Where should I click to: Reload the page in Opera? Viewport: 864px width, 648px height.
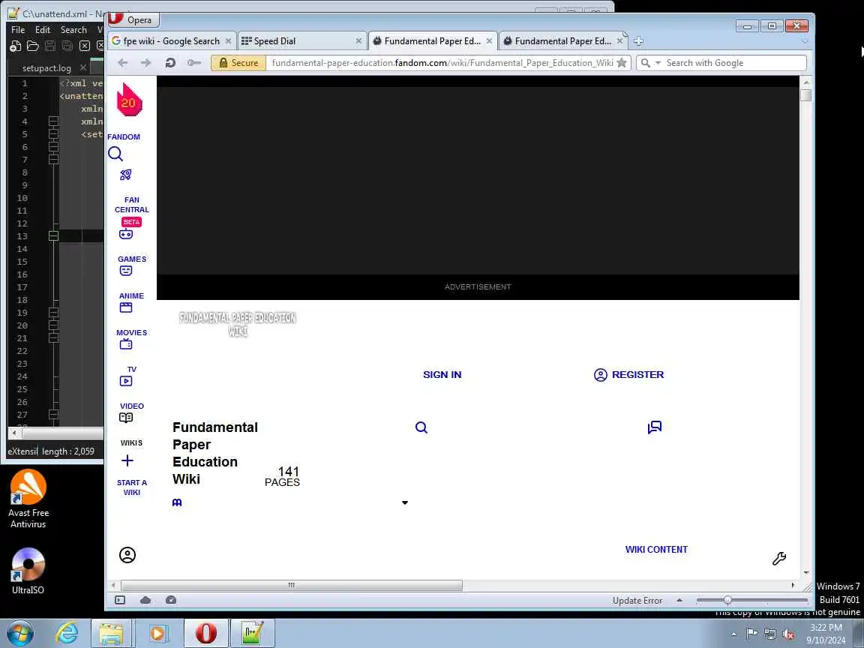tap(170, 63)
